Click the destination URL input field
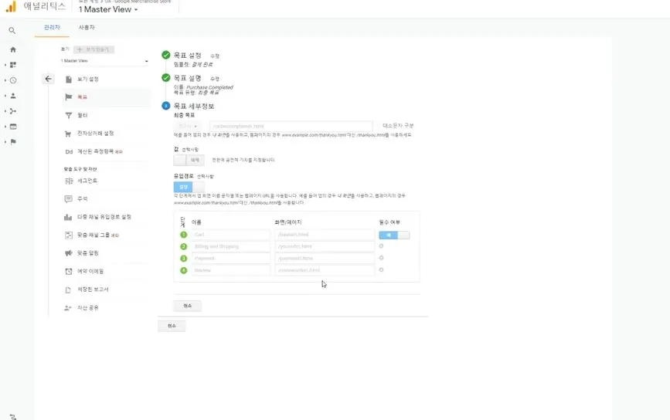Image resolution: width=670 pixels, height=420 pixels. (291, 127)
